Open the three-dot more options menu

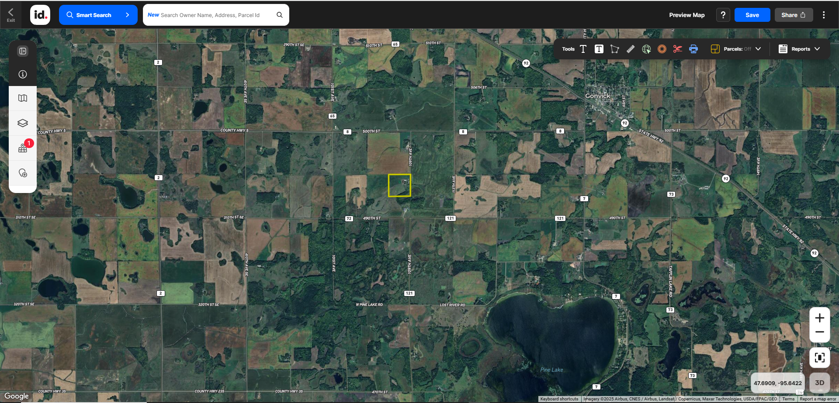click(x=824, y=15)
